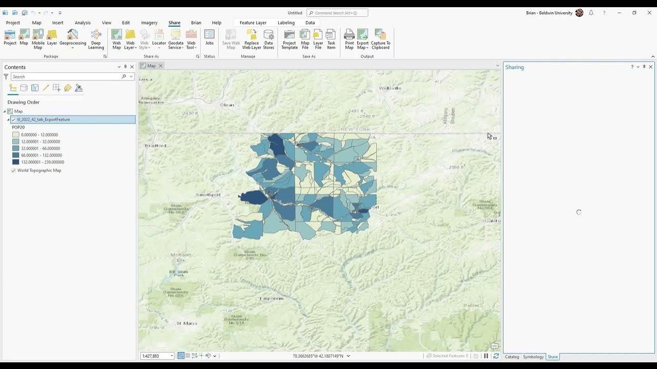
Task: Select List By Editing pencil icon
Action: click(46, 88)
